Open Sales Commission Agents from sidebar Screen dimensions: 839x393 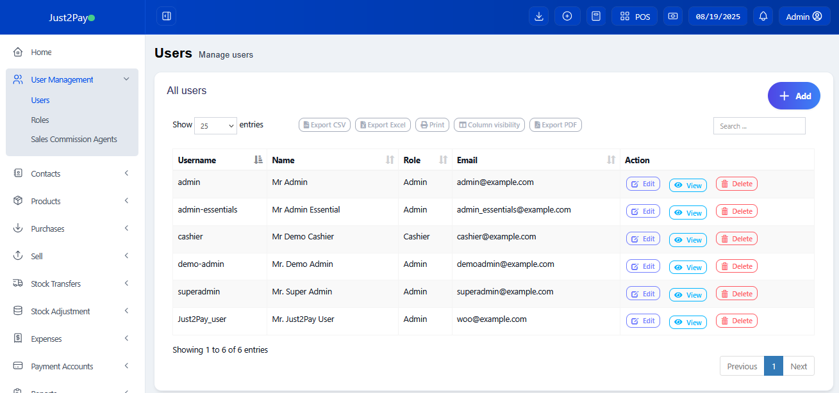click(74, 139)
